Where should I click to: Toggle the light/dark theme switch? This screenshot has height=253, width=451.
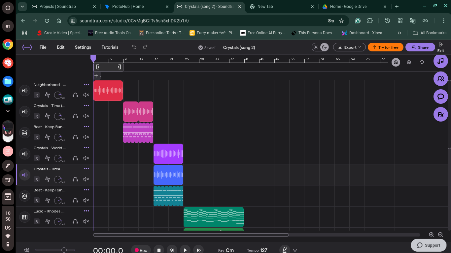click(x=320, y=47)
